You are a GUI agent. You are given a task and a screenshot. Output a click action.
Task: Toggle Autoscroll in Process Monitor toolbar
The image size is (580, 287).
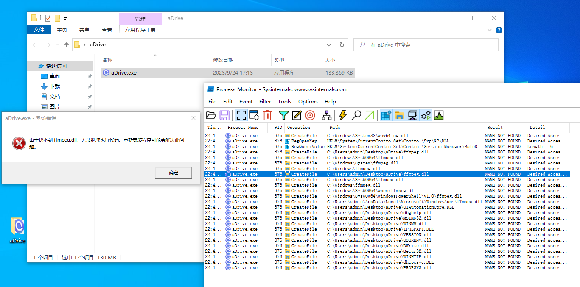(254, 115)
